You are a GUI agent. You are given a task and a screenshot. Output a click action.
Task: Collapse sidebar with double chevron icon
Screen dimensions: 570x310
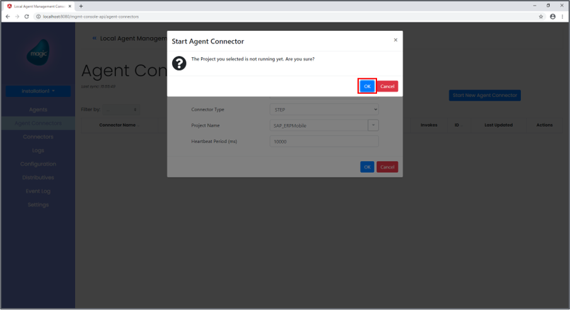95,38
